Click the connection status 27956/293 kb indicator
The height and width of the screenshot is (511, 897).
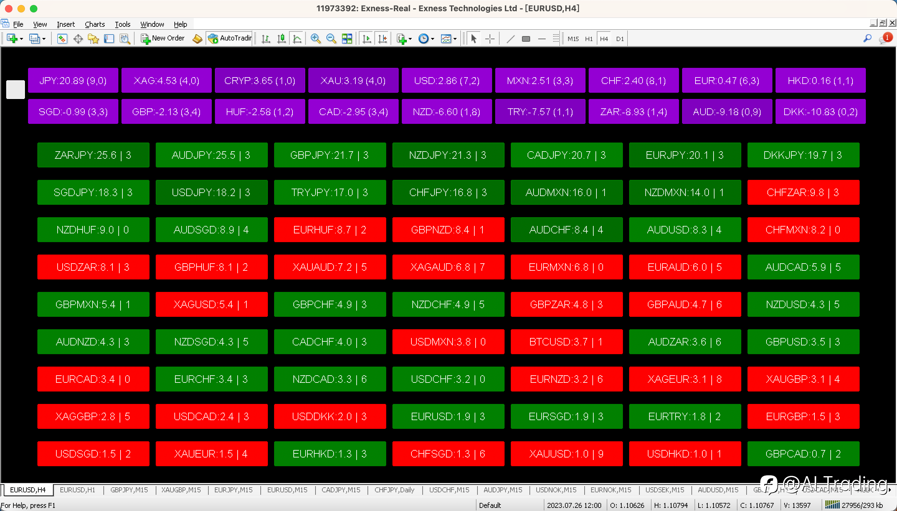pos(854,505)
